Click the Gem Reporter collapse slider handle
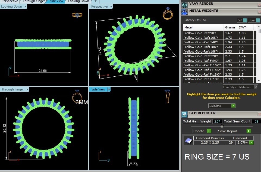This screenshot has height=172, width=261. point(222,126)
